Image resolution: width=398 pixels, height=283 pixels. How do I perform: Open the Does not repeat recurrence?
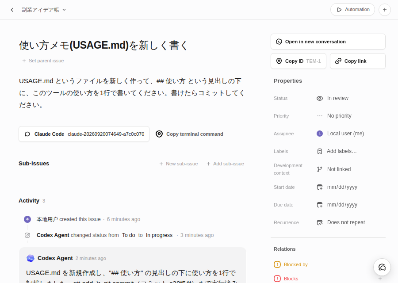pyautogui.click(x=341, y=222)
